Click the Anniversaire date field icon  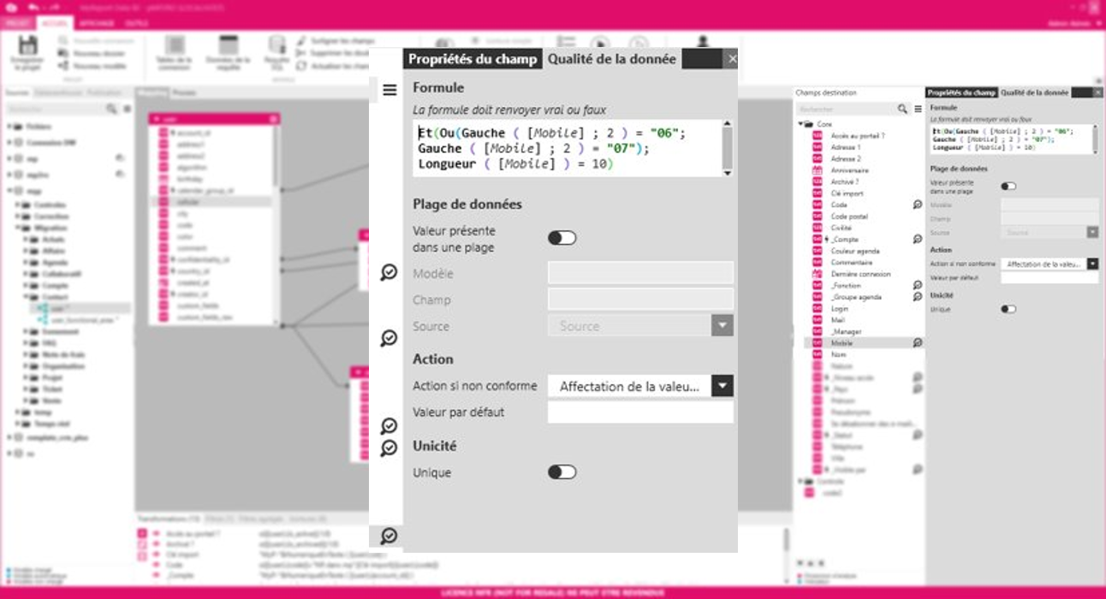tap(817, 171)
